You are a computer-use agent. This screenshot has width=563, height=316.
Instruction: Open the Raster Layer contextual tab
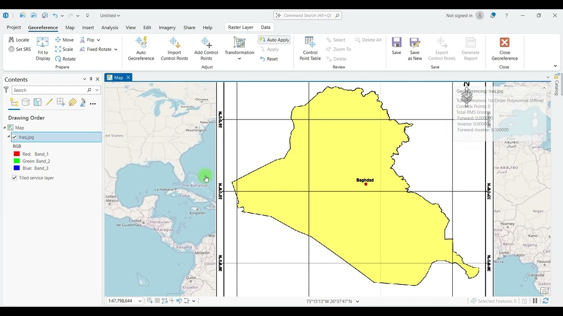coord(241,27)
